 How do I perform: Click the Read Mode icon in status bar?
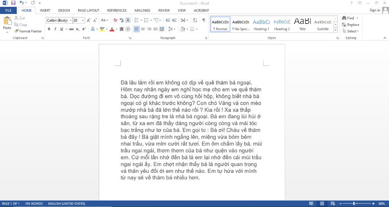(x=311, y=204)
